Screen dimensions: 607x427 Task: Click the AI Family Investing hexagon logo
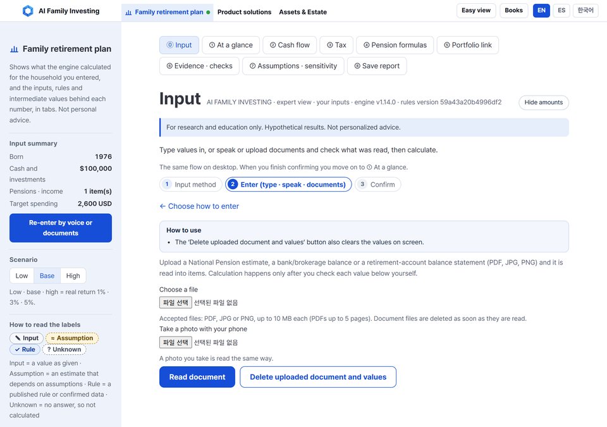(x=28, y=11)
